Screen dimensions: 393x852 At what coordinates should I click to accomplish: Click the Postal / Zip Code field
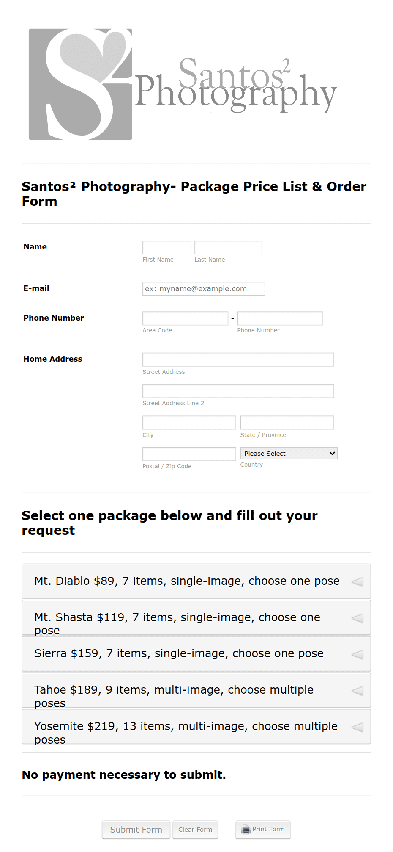pos(189,454)
